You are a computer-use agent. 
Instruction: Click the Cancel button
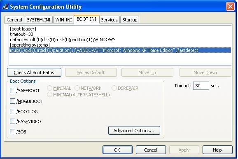click(x=151, y=150)
